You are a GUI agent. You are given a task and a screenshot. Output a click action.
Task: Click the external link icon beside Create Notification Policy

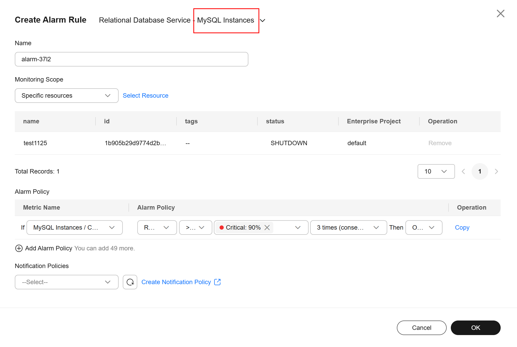(217, 282)
